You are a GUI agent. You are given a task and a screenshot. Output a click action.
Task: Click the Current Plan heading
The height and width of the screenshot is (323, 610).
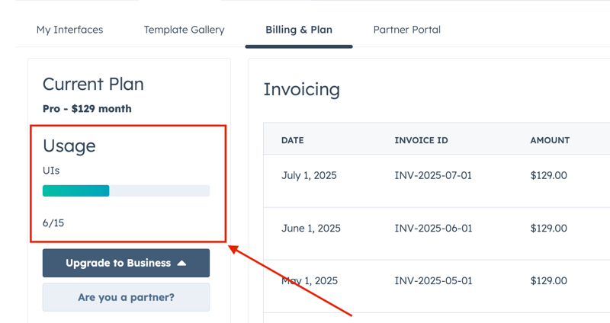click(93, 84)
